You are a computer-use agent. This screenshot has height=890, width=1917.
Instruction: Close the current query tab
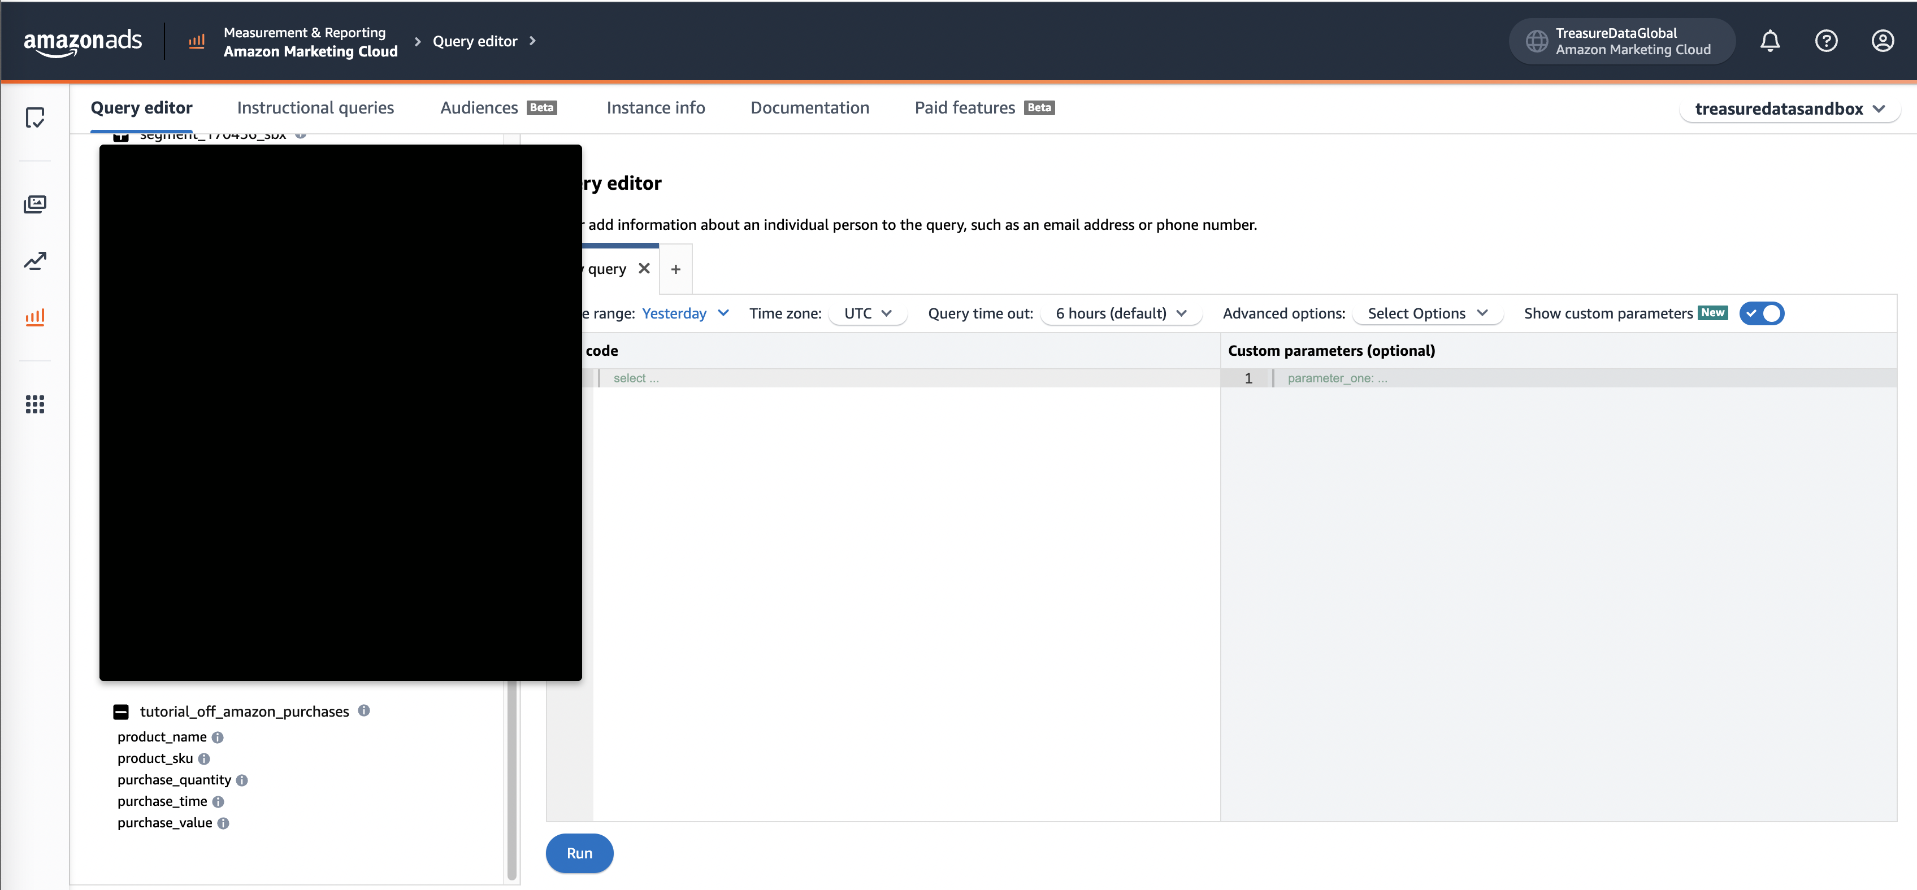click(x=644, y=268)
